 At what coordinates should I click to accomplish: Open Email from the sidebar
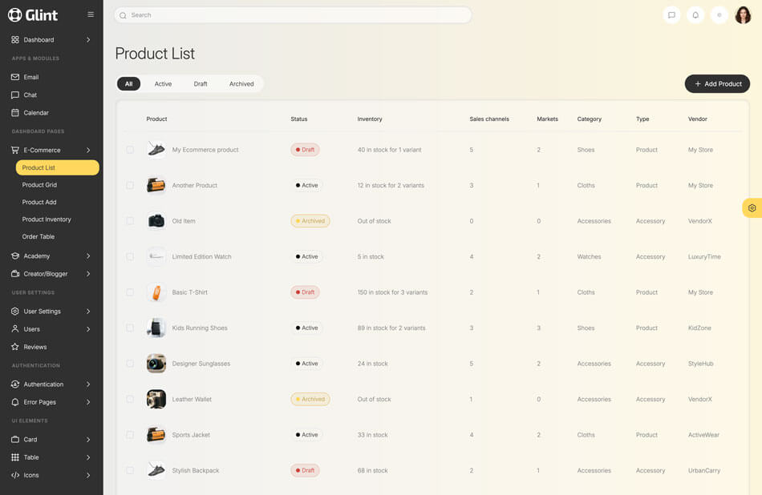(x=31, y=77)
